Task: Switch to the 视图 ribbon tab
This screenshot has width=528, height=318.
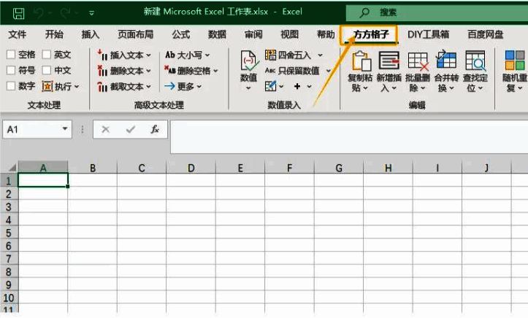Action: tap(290, 34)
